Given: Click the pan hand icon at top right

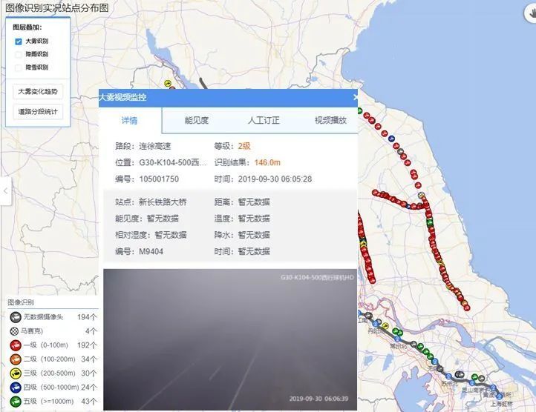Looking at the screenshot, I should tap(531, 13).
